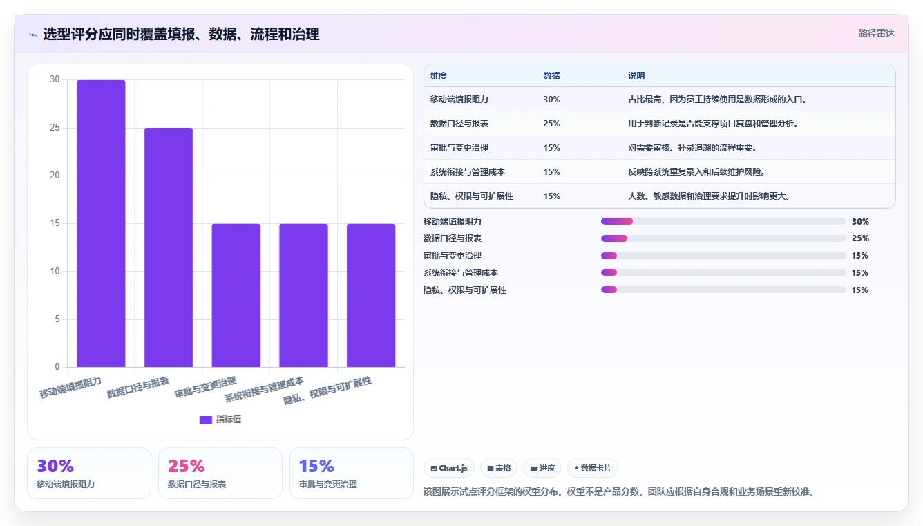
Task: Click the x-axis label 移动端填报阻力 under the chart
Action: click(70, 388)
